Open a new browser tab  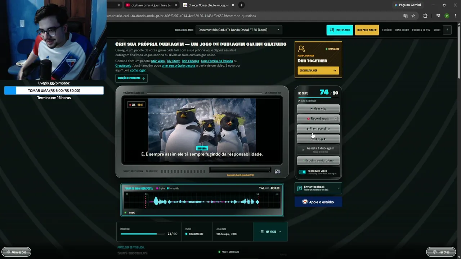(x=241, y=5)
